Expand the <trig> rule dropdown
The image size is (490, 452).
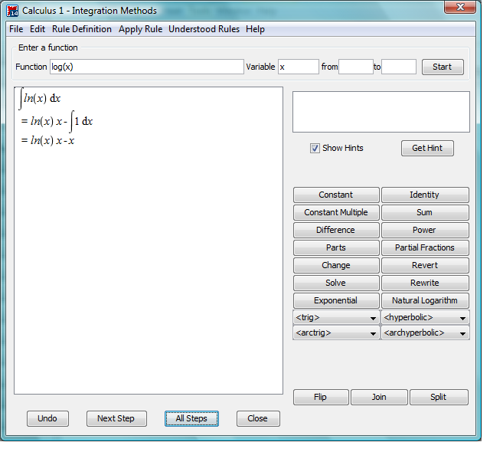336,318
